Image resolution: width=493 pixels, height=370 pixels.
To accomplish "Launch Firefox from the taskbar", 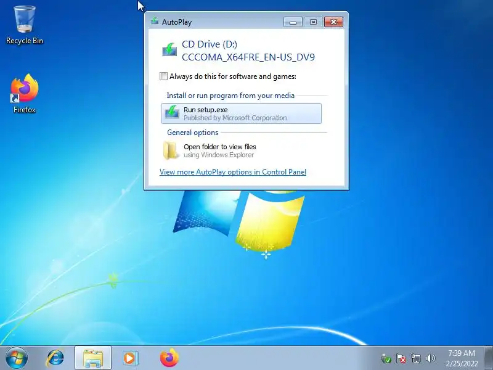I will coord(169,358).
